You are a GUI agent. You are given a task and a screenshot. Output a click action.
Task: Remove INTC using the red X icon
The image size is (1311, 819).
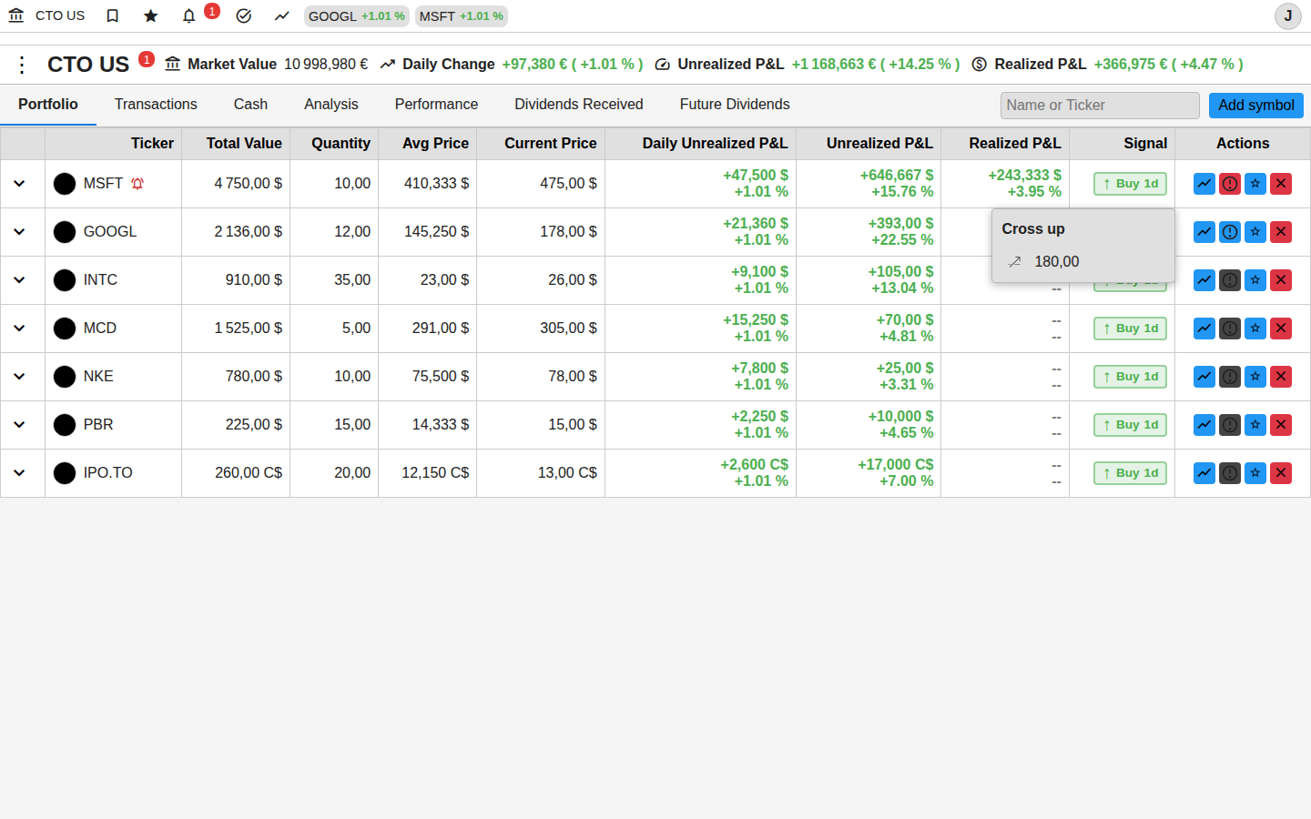point(1281,280)
